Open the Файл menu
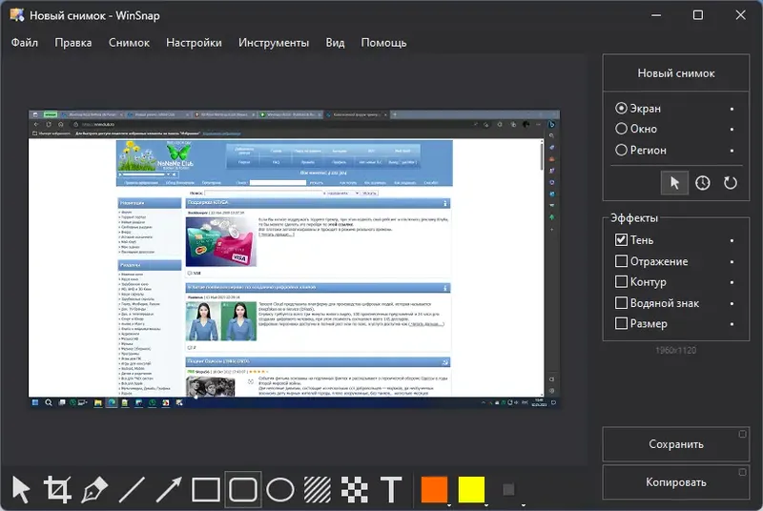This screenshot has width=763, height=511. 25,43
